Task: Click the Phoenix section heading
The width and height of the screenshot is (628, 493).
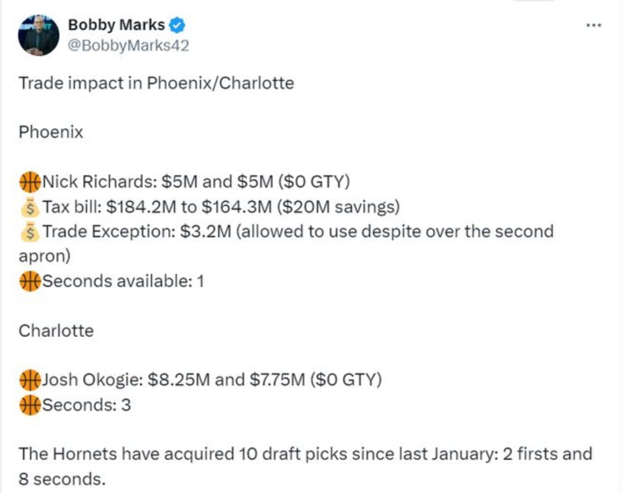Action: [x=51, y=132]
